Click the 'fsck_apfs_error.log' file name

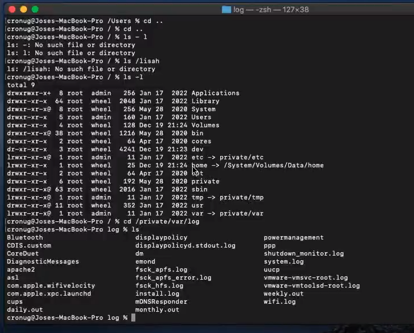tap(173, 277)
